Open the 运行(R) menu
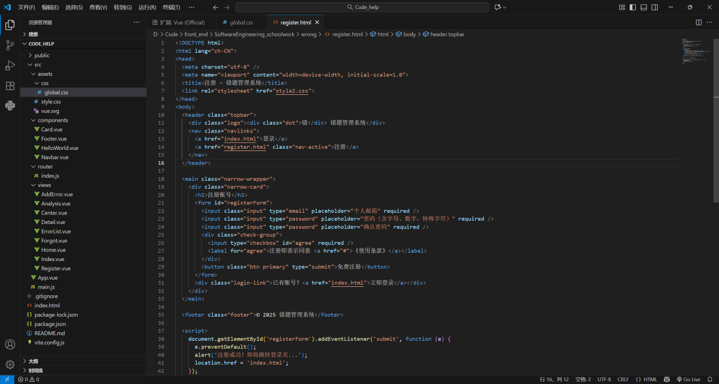719x384 pixels. [x=147, y=7]
